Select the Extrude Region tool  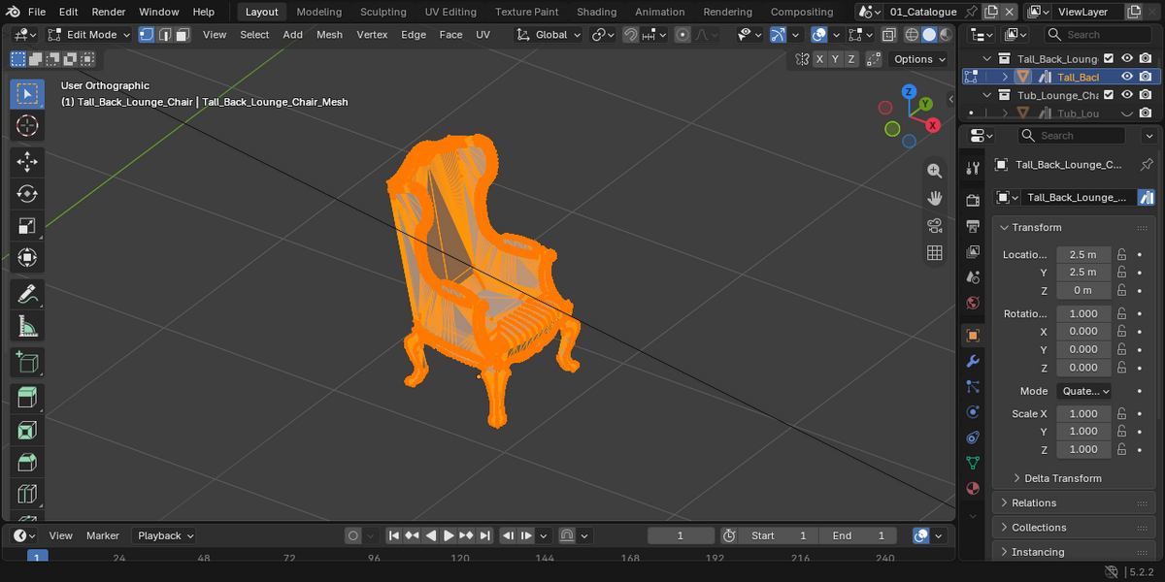pos(27,399)
